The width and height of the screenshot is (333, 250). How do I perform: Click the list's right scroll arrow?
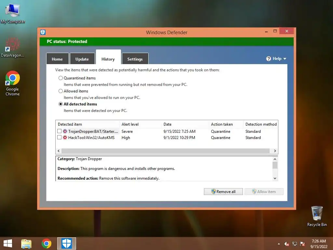(275, 151)
